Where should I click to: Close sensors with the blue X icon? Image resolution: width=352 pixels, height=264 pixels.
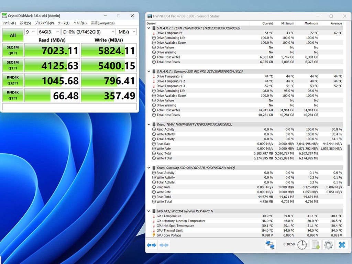click(342, 245)
